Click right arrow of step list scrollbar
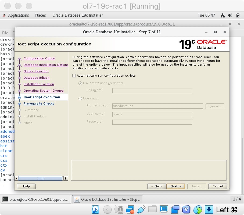244x215 pixels. (x=66, y=178)
